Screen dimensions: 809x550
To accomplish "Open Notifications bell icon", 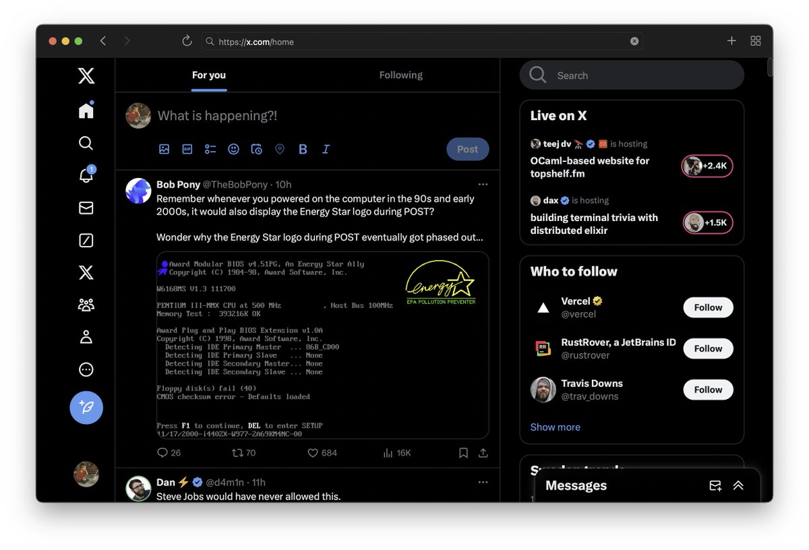I will (86, 175).
